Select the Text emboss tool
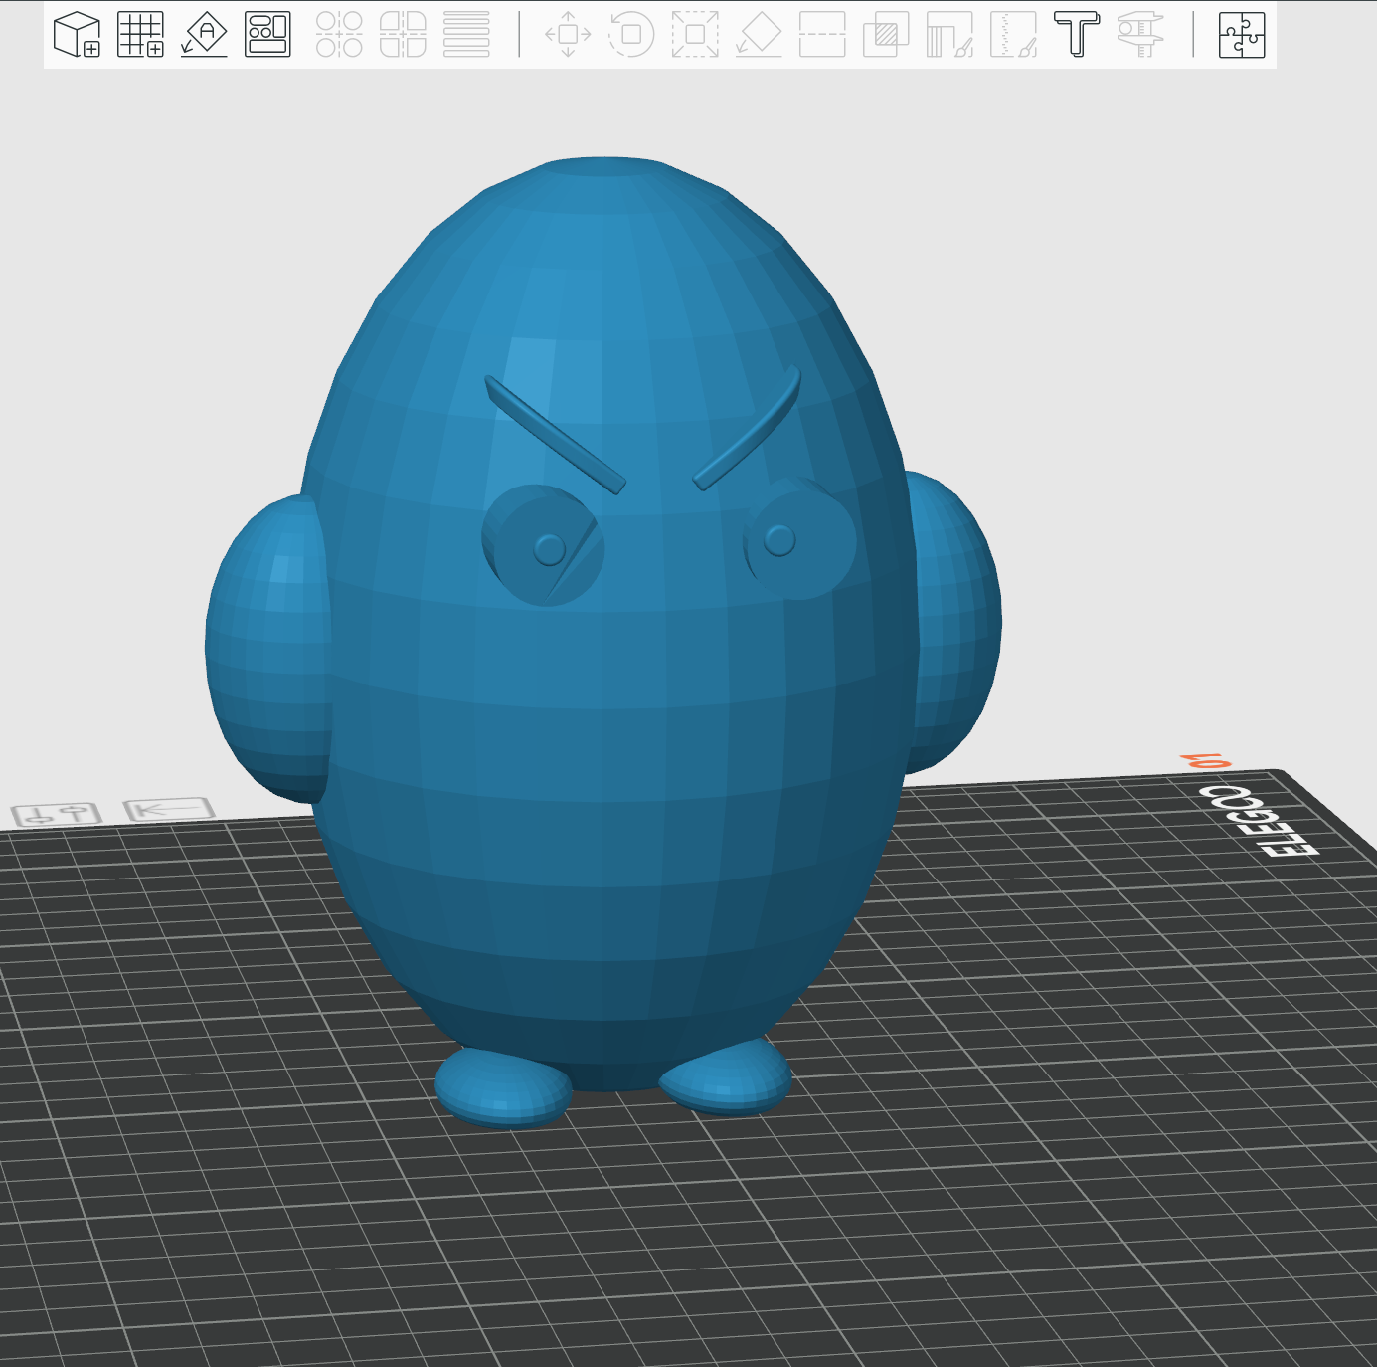This screenshot has height=1367, width=1377. (x=1077, y=35)
